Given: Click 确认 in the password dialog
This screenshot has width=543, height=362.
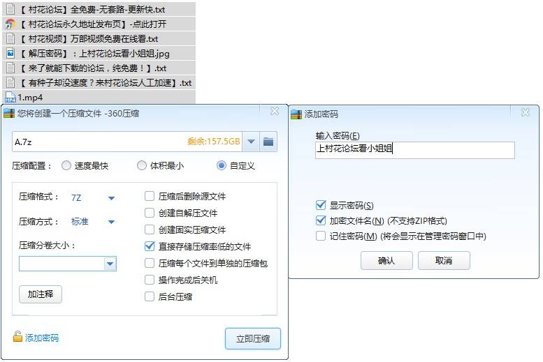Looking at the screenshot, I should tap(386, 260).
